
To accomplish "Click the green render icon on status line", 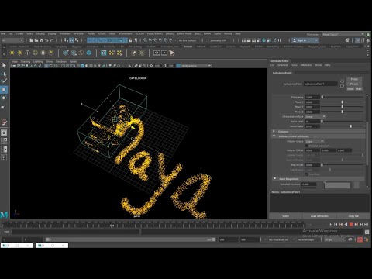I will 264,40.
